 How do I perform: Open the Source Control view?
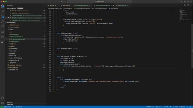point(2,16)
